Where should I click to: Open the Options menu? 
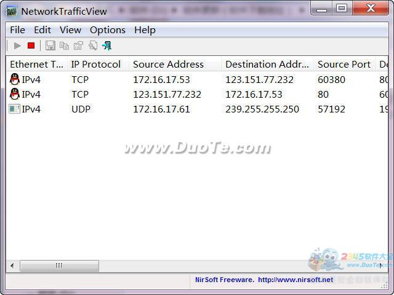[x=108, y=30]
